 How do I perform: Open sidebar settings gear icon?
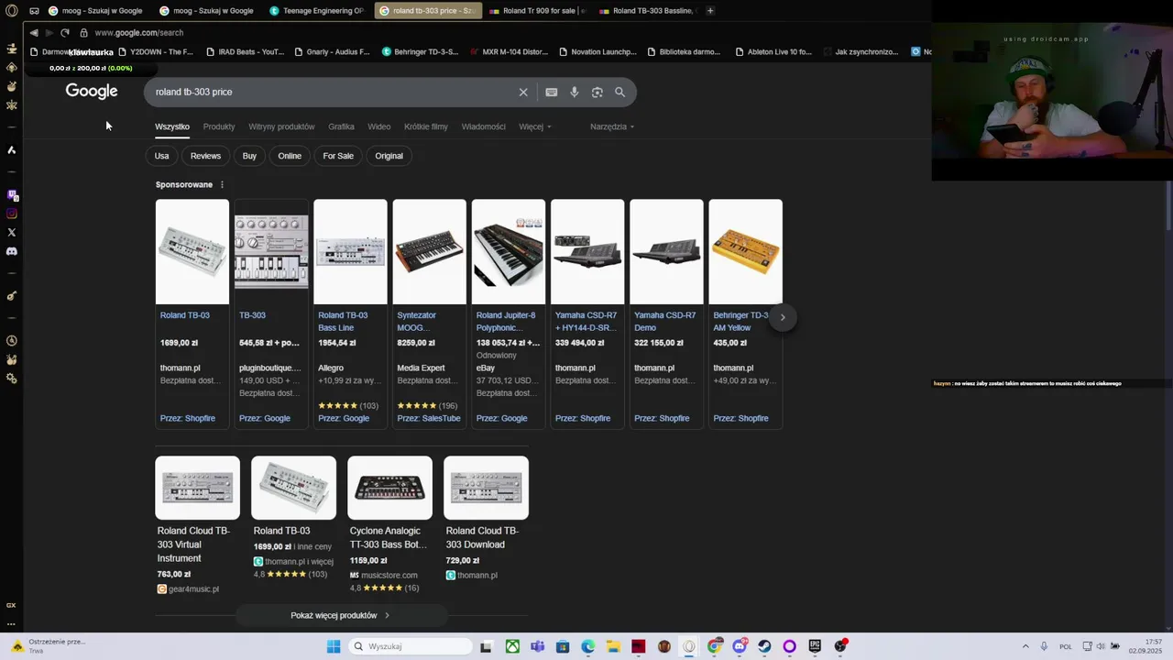tap(11, 379)
